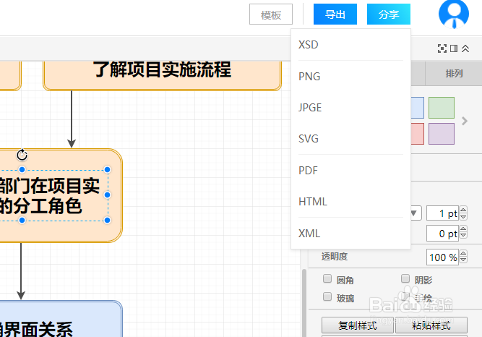Apply the light green style swatch
This screenshot has height=337, width=482.
(442, 108)
